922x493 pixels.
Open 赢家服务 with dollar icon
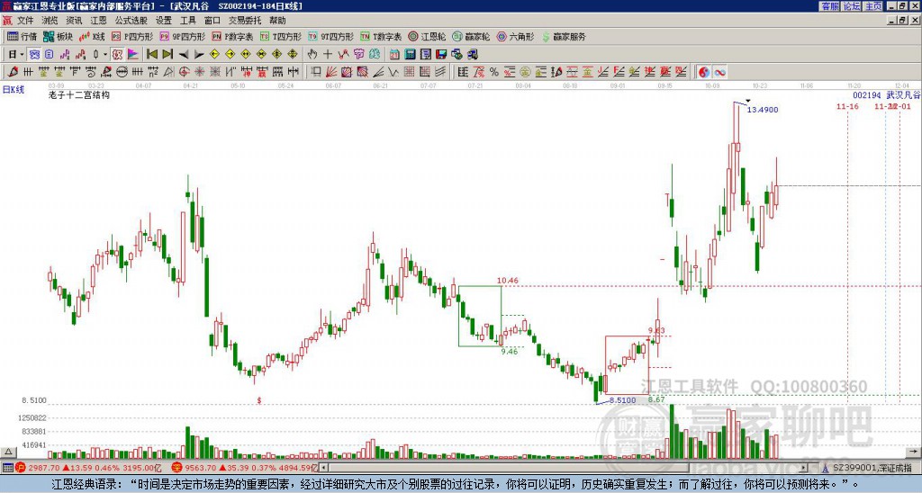(x=564, y=36)
